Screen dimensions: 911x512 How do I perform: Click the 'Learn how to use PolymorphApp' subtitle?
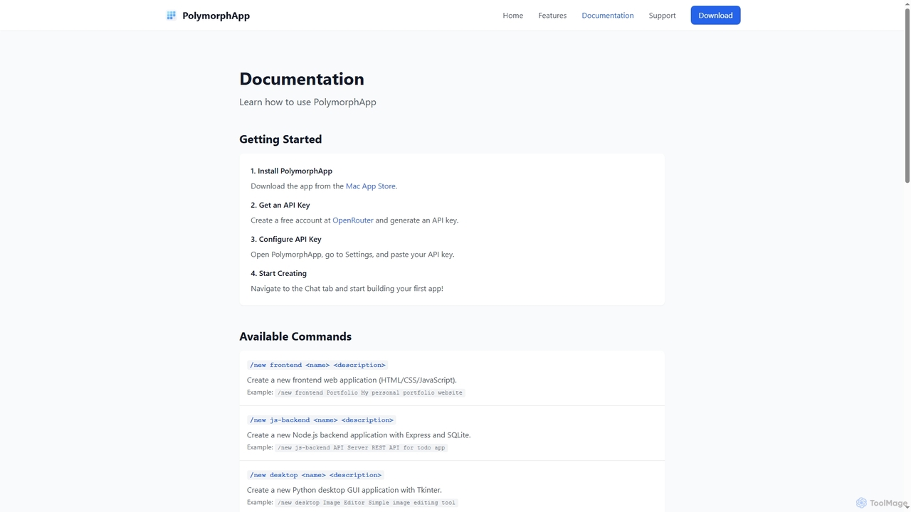[307, 102]
